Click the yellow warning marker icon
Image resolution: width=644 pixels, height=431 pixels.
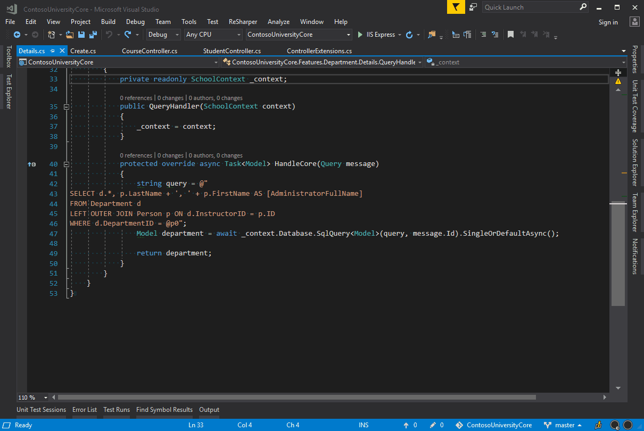pos(618,81)
